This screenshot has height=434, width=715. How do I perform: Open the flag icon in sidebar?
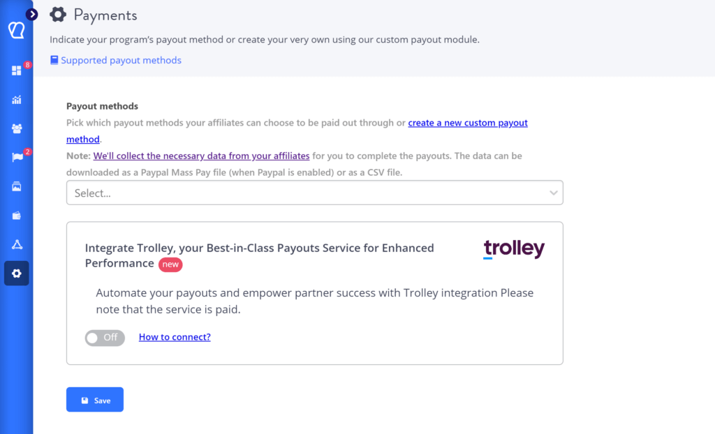(17, 158)
